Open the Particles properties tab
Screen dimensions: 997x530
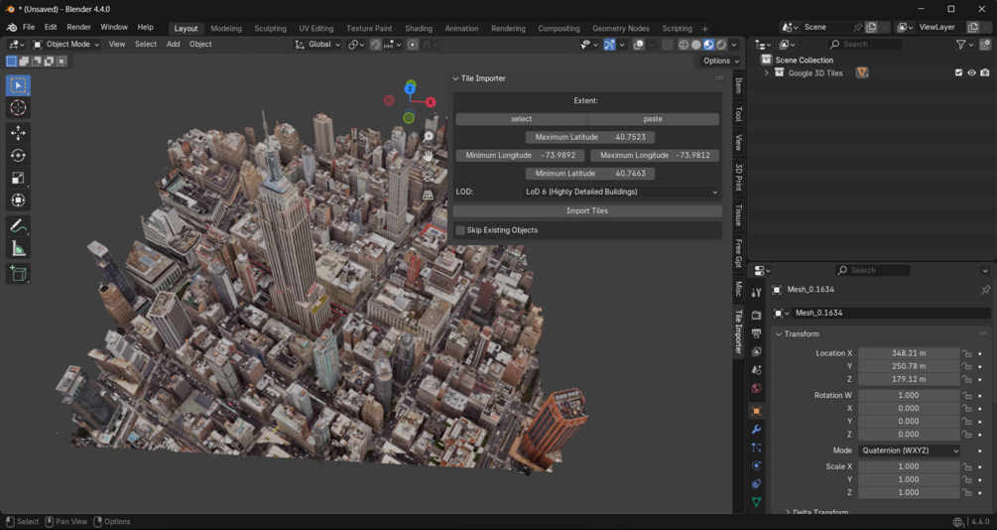coord(756,448)
